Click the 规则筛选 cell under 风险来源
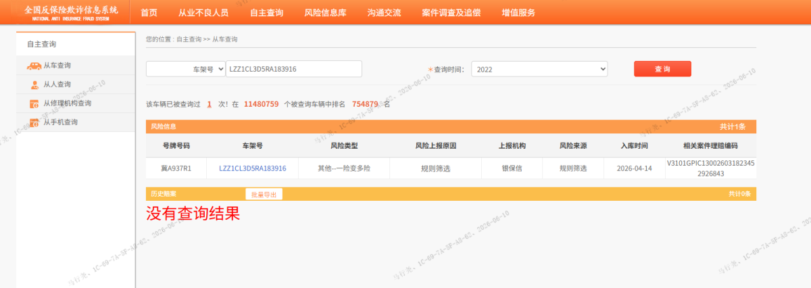The width and height of the screenshot is (811, 288). [x=573, y=168]
